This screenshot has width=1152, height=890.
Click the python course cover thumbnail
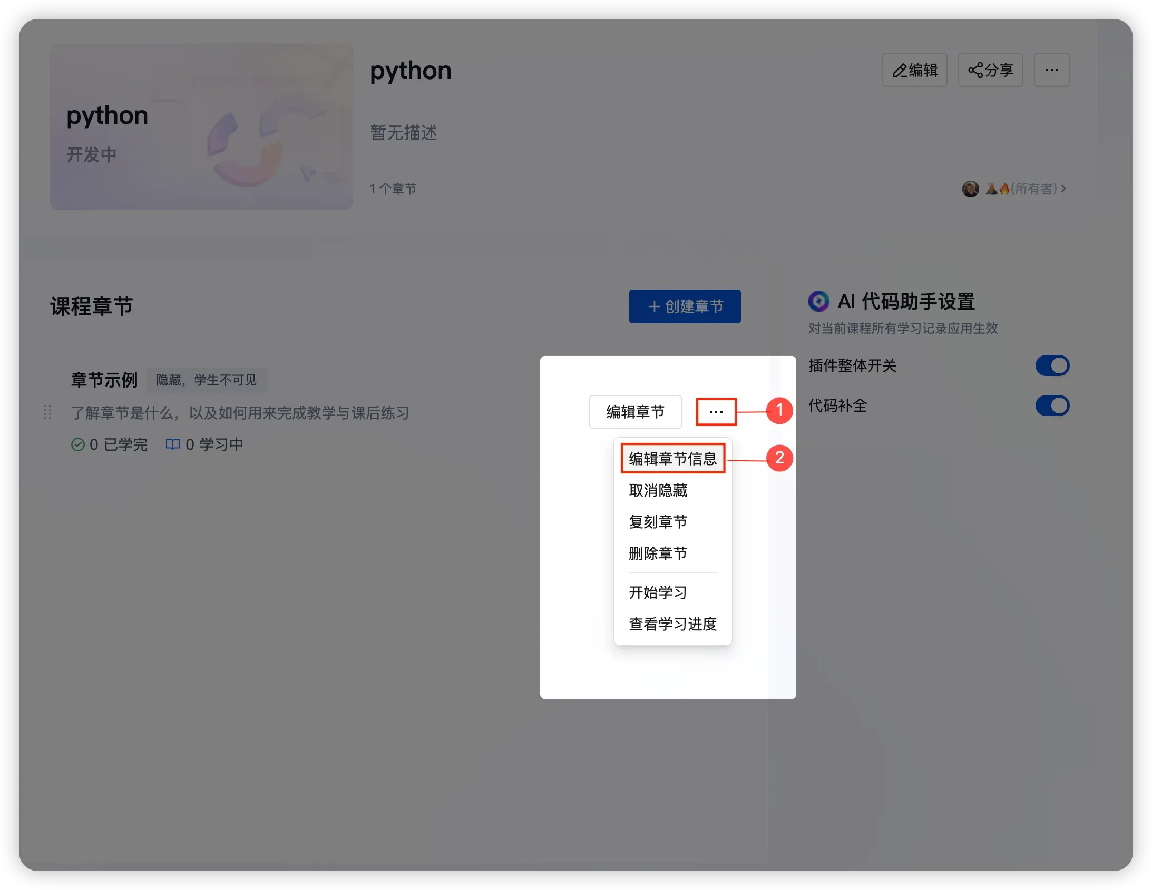pyautogui.click(x=201, y=126)
